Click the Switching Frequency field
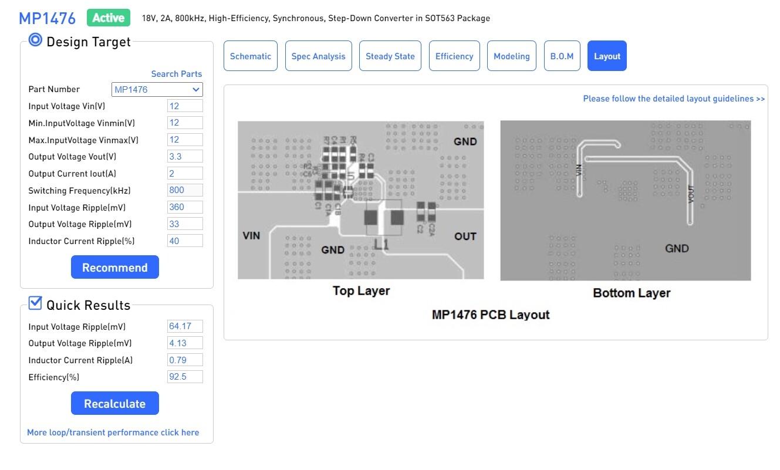Screen dimensions: 780x470 click(x=185, y=190)
